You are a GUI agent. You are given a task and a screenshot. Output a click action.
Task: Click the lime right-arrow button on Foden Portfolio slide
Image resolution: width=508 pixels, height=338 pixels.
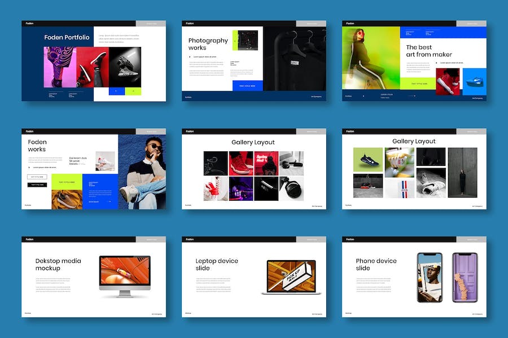click(x=133, y=91)
